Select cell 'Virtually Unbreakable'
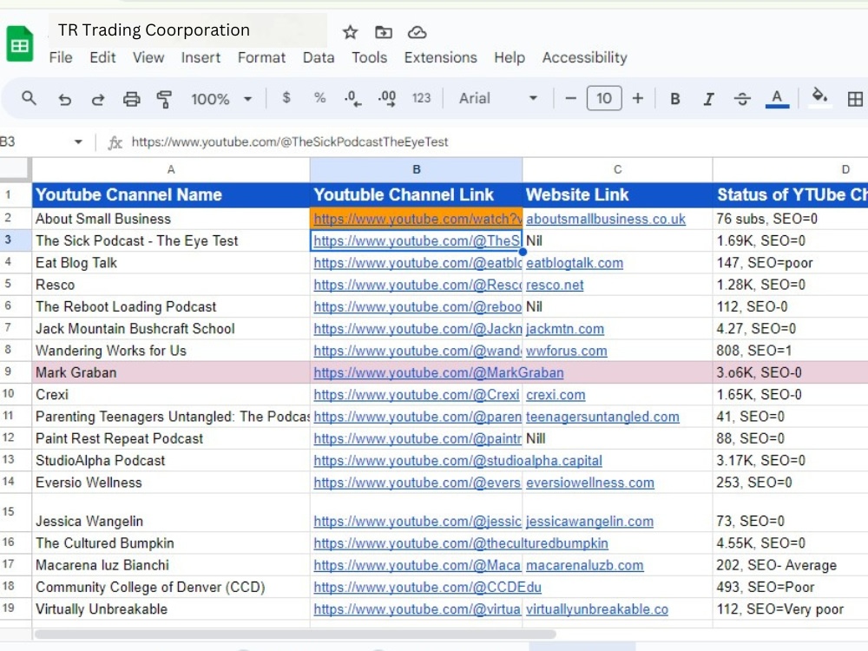 pyautogui.click(x=171, y=609)
